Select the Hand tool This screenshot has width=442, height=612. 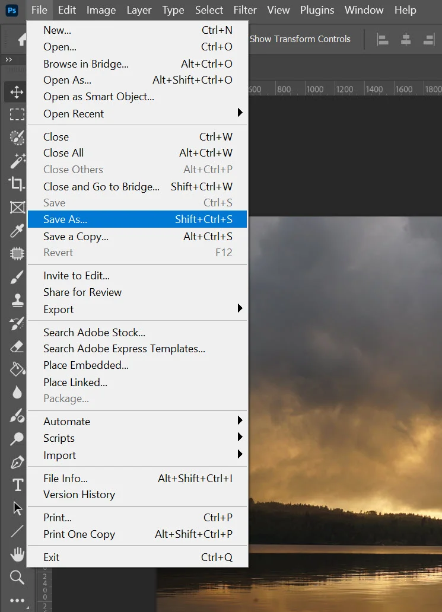point(17,554)
